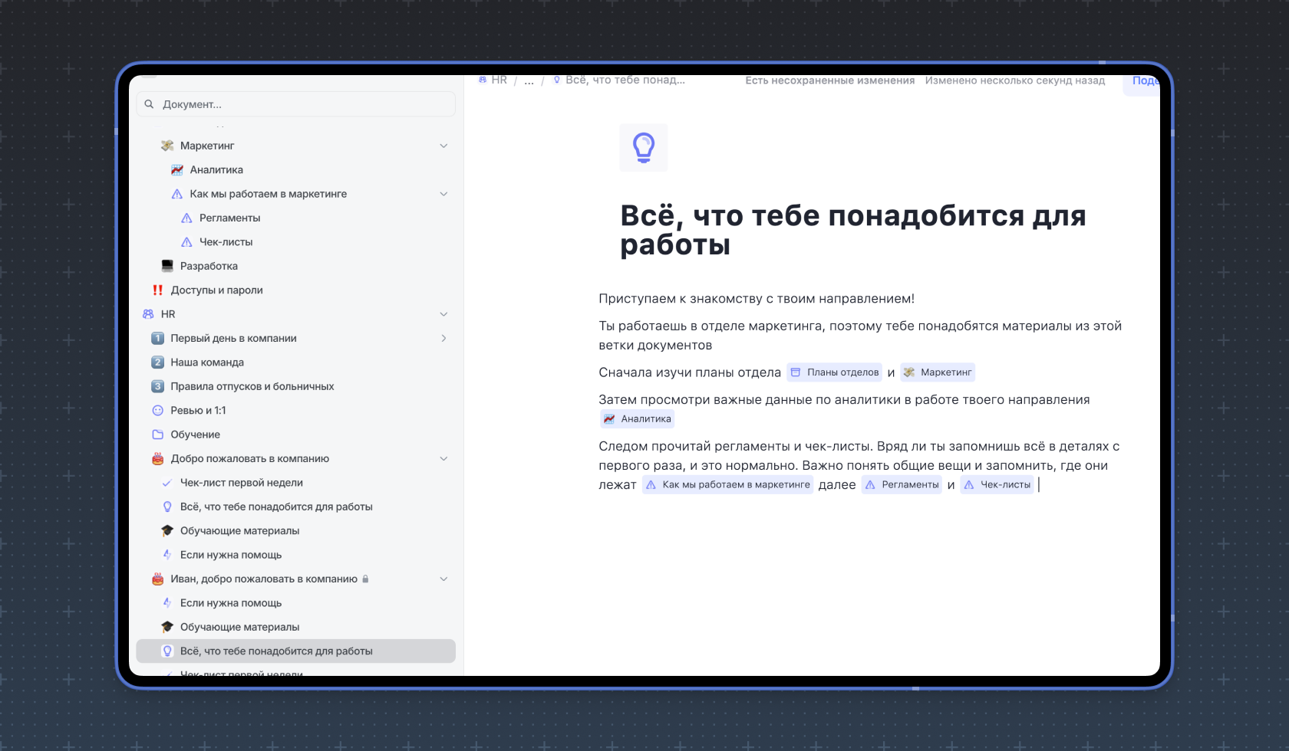Screen dimensions: 1289x751
Task: Click the Аналитика chart icon in sidebar
Action: [177, 170]
